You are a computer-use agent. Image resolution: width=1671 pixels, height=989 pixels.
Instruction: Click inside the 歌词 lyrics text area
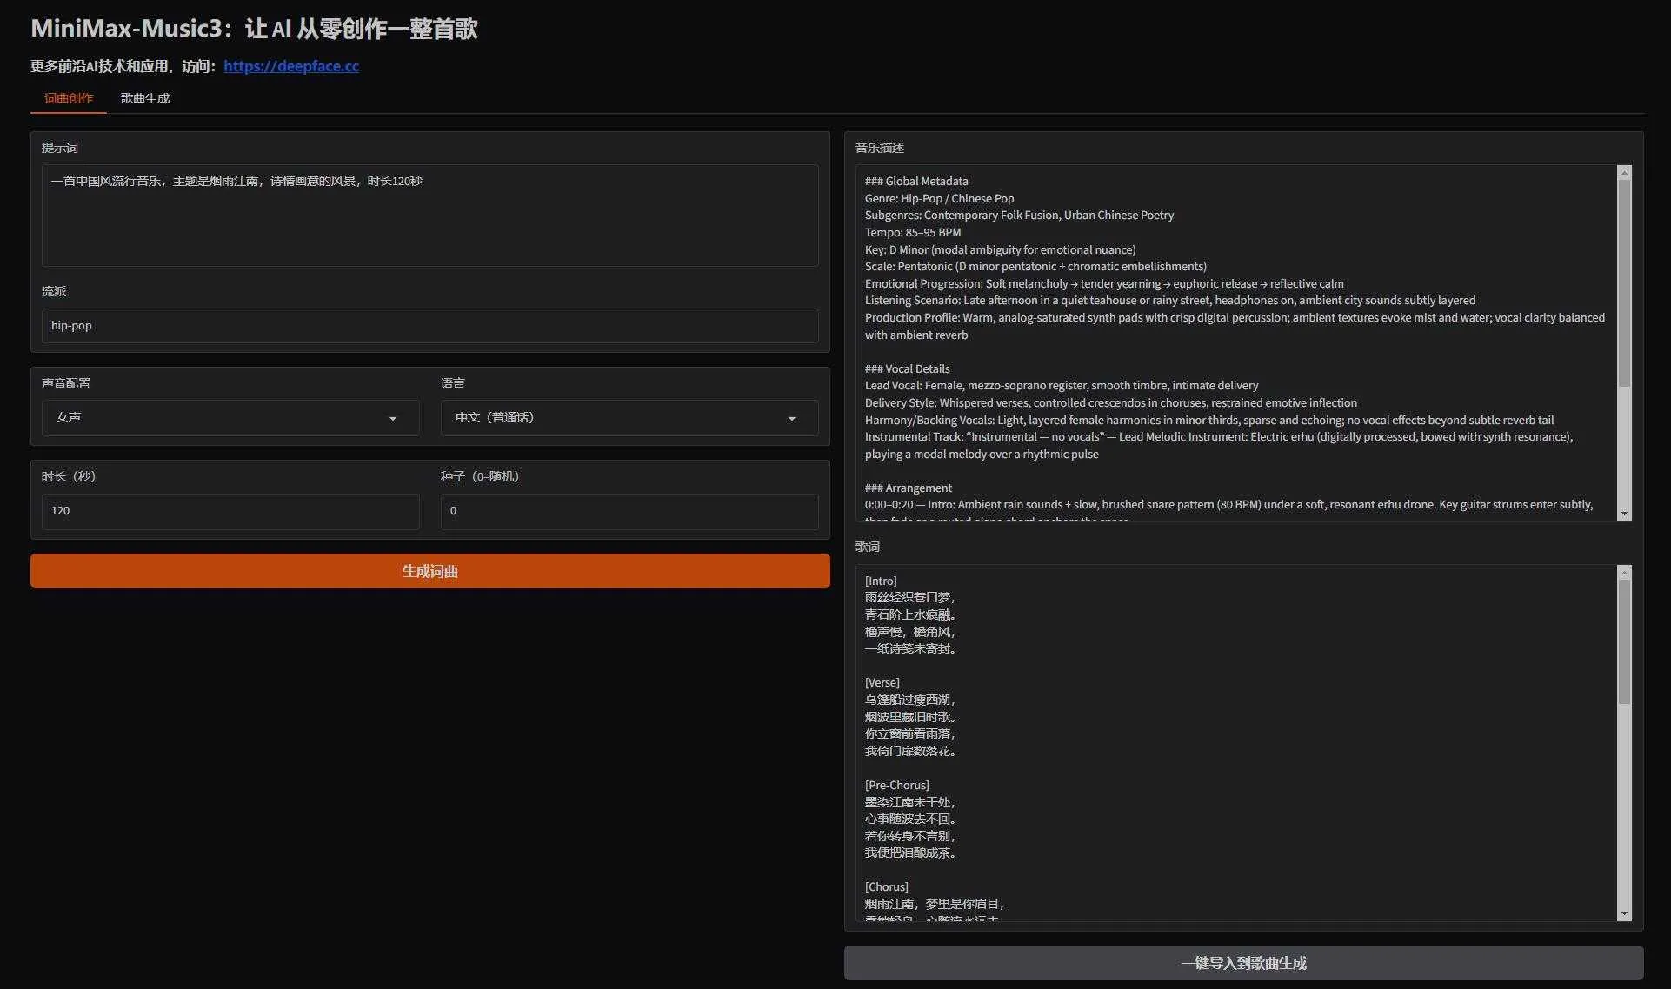tap(1235, 743)
